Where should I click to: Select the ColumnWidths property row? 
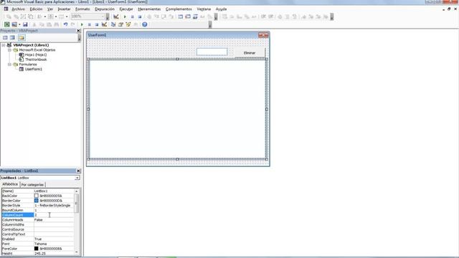point(38,224)
